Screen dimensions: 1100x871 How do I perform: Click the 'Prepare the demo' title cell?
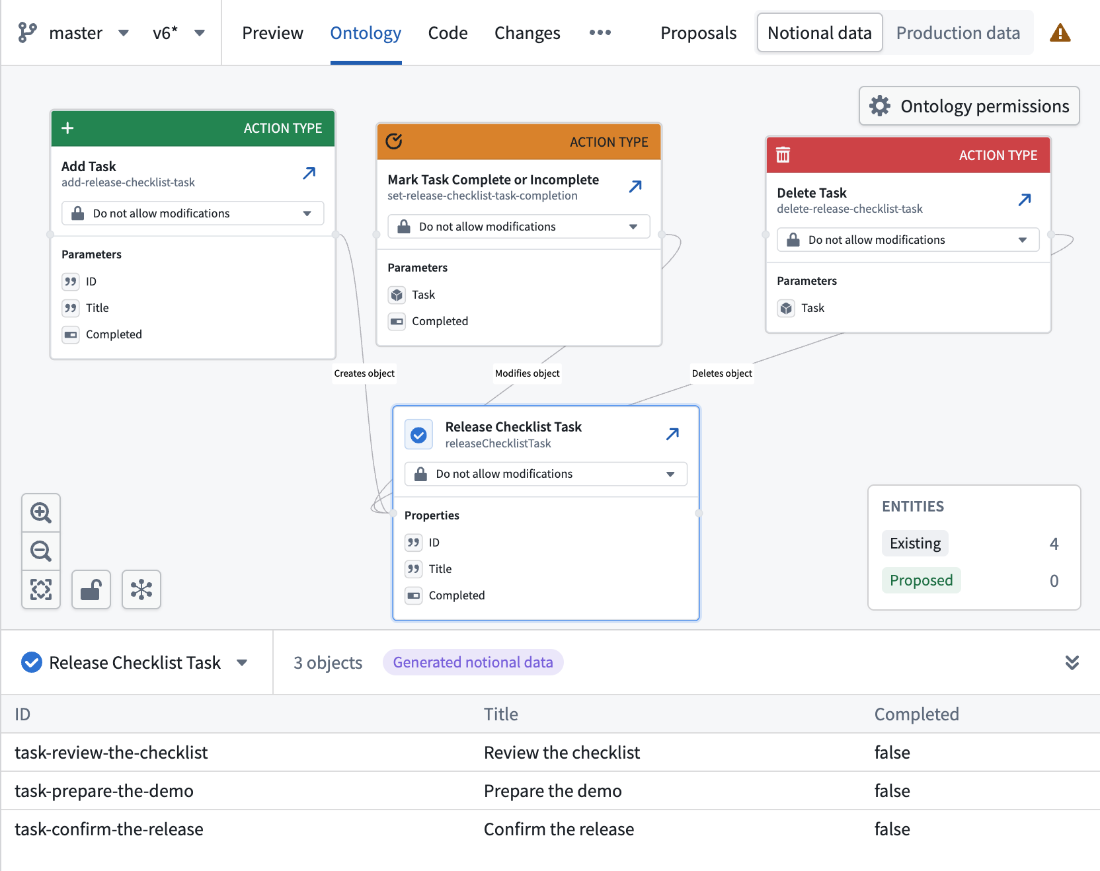tap(553, 790)
